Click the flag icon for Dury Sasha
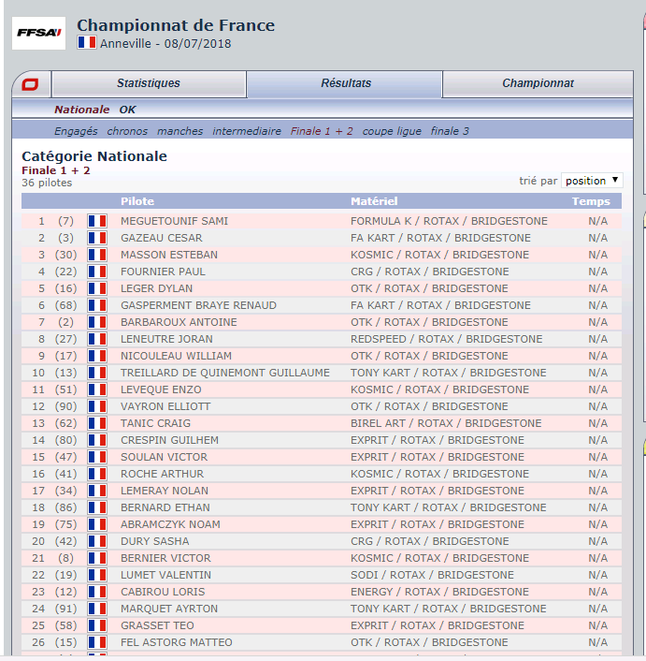 point(97,541)
